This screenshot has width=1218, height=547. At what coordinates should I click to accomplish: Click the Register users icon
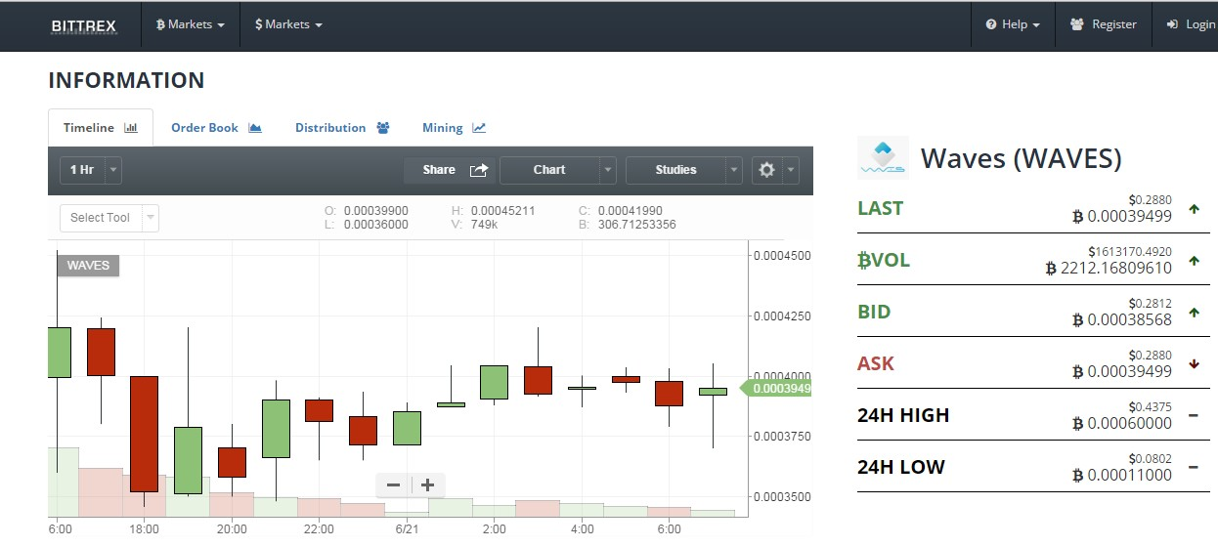[1077, 24]
